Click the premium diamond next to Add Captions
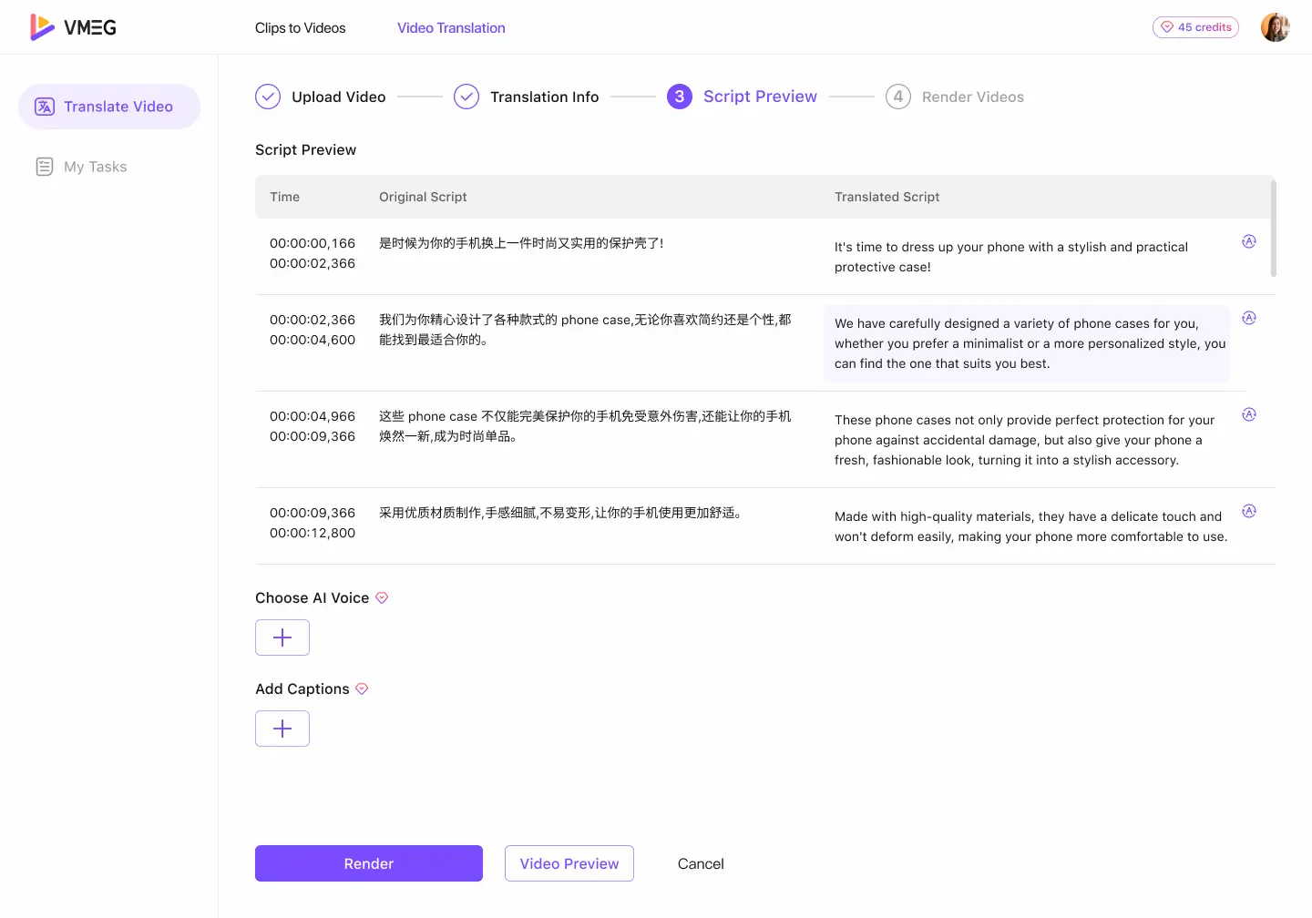1312x918 pixels. pos(362,689)
